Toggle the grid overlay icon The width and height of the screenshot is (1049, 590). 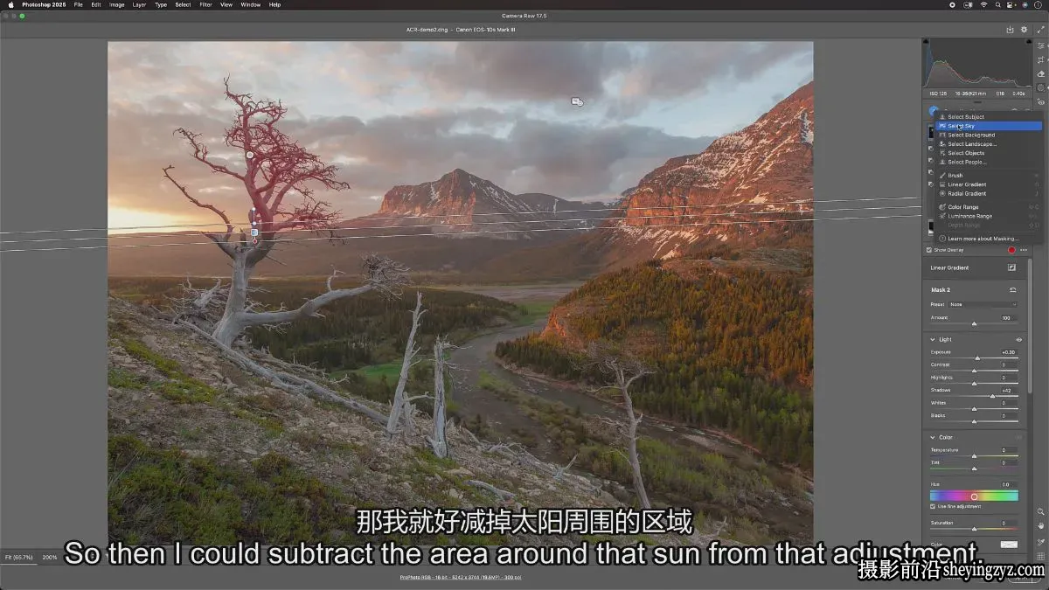(1040, 556)
